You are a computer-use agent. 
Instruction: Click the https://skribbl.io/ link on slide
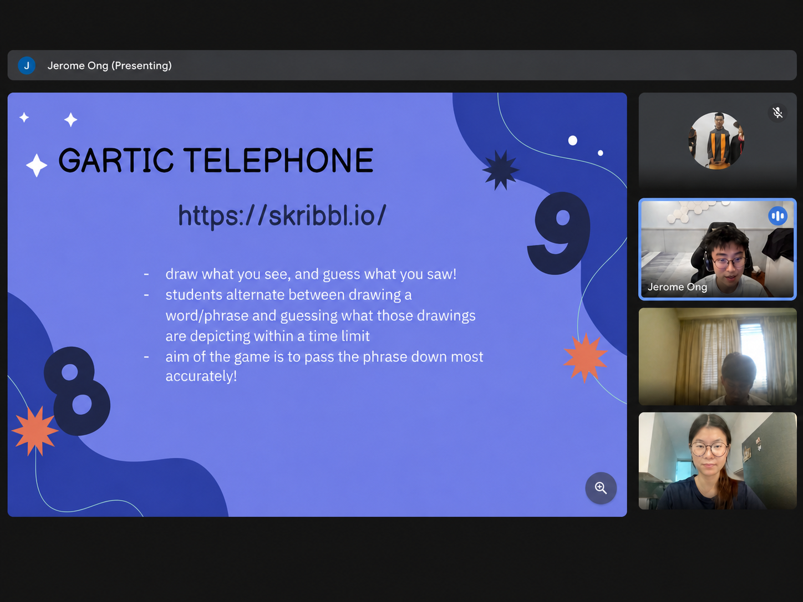282,216
